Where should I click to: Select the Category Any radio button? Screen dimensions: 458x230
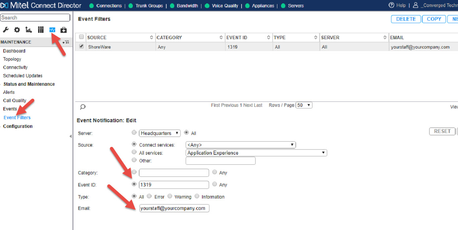[x=214, y=172]
